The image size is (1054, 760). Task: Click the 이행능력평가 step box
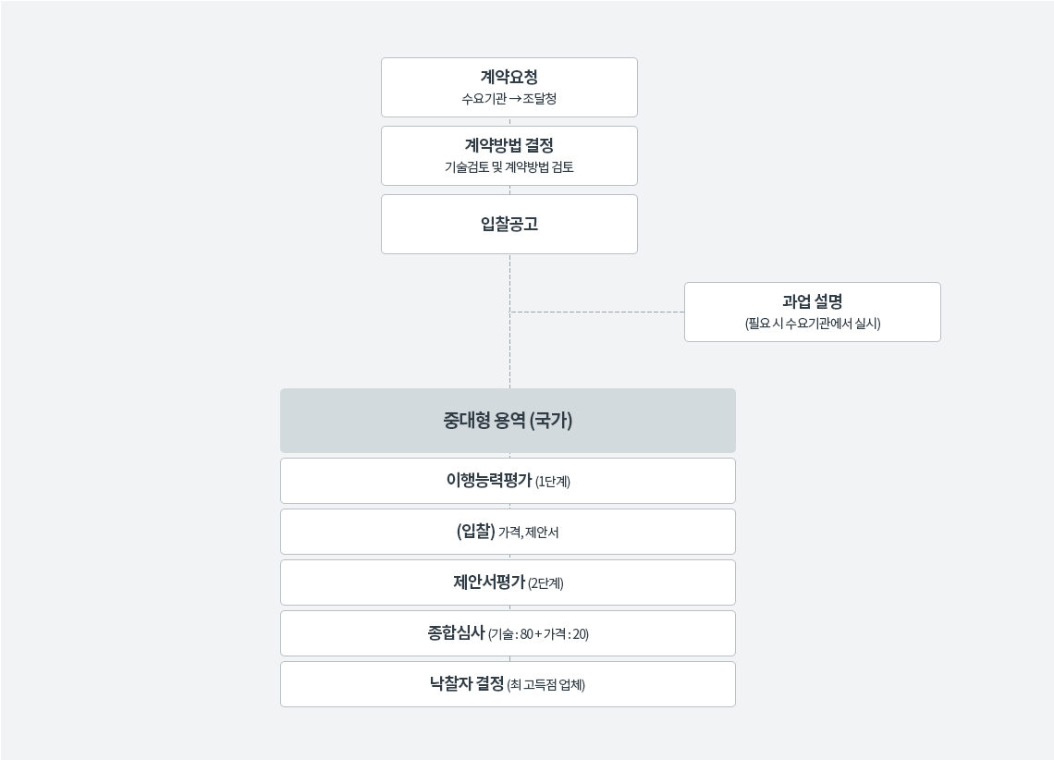(x=508, y=481)
